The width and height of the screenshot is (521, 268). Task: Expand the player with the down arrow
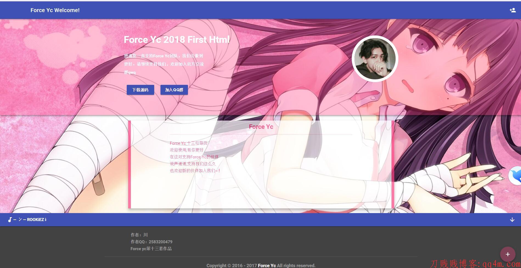click(512, 220)
